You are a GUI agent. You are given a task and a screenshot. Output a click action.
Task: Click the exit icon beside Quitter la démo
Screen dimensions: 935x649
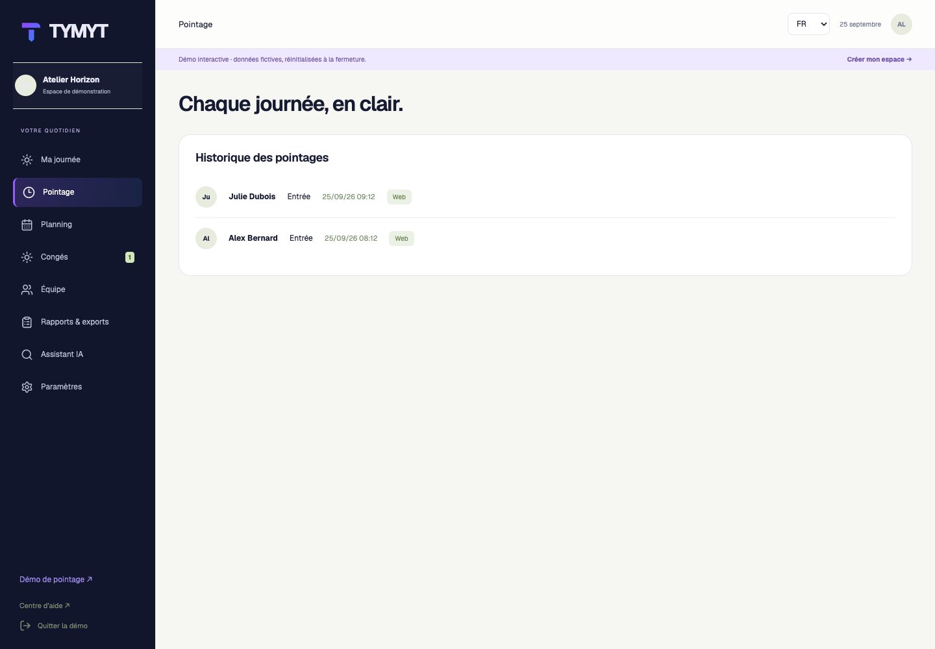tap(25, 626)
